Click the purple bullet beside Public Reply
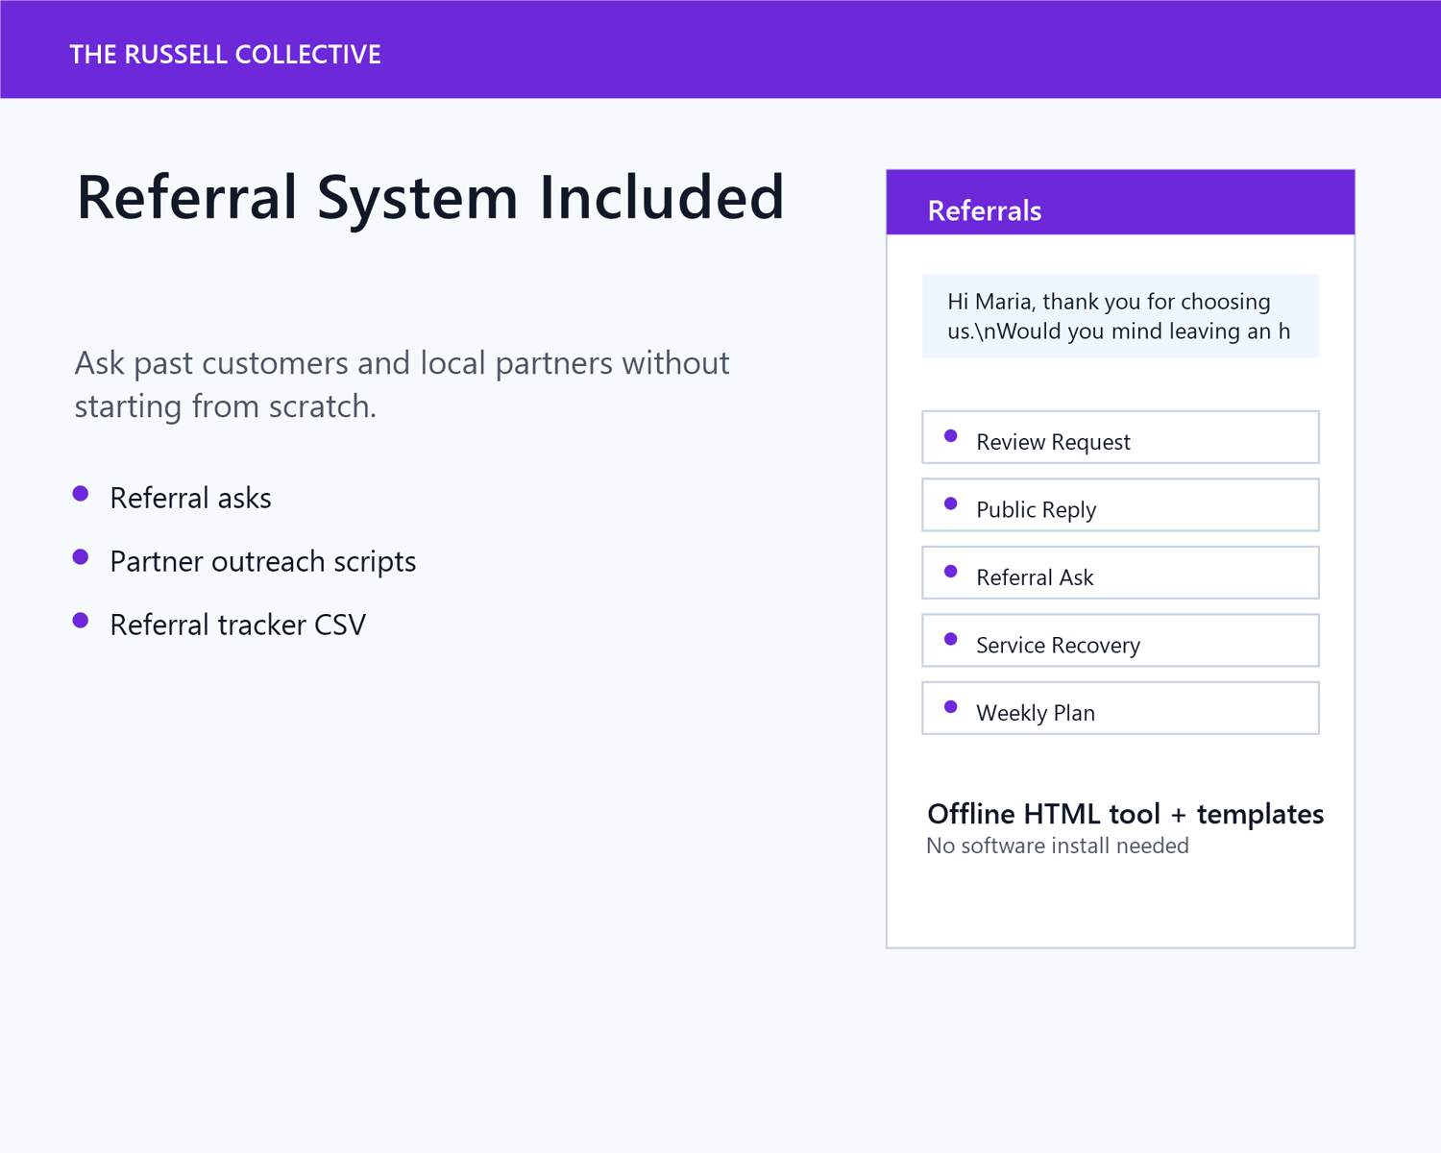1441x1153 pixels. (x=951, y=503)
